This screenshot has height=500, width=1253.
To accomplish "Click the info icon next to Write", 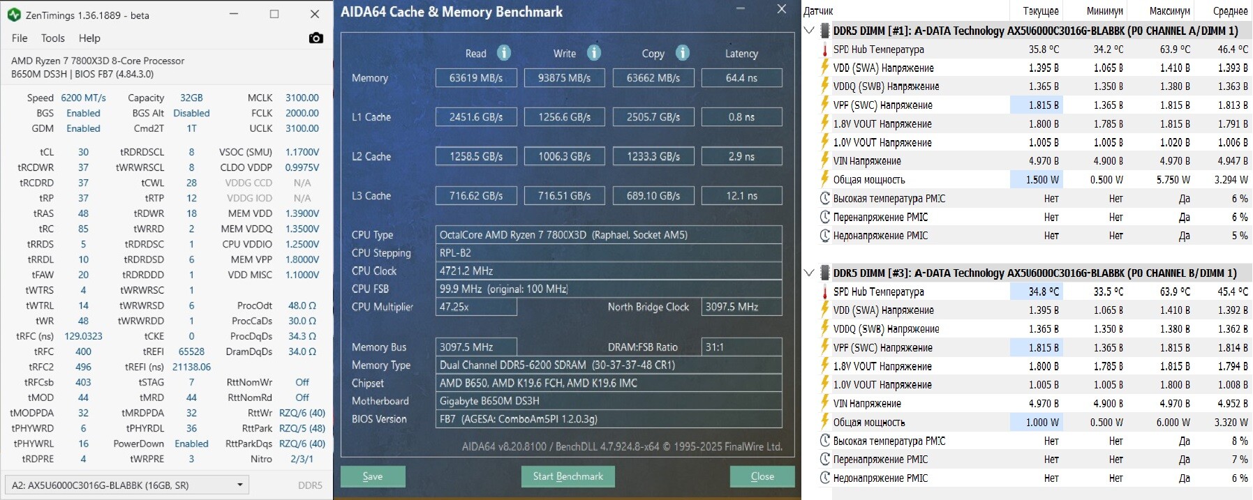I will click(x=593, y=53).
